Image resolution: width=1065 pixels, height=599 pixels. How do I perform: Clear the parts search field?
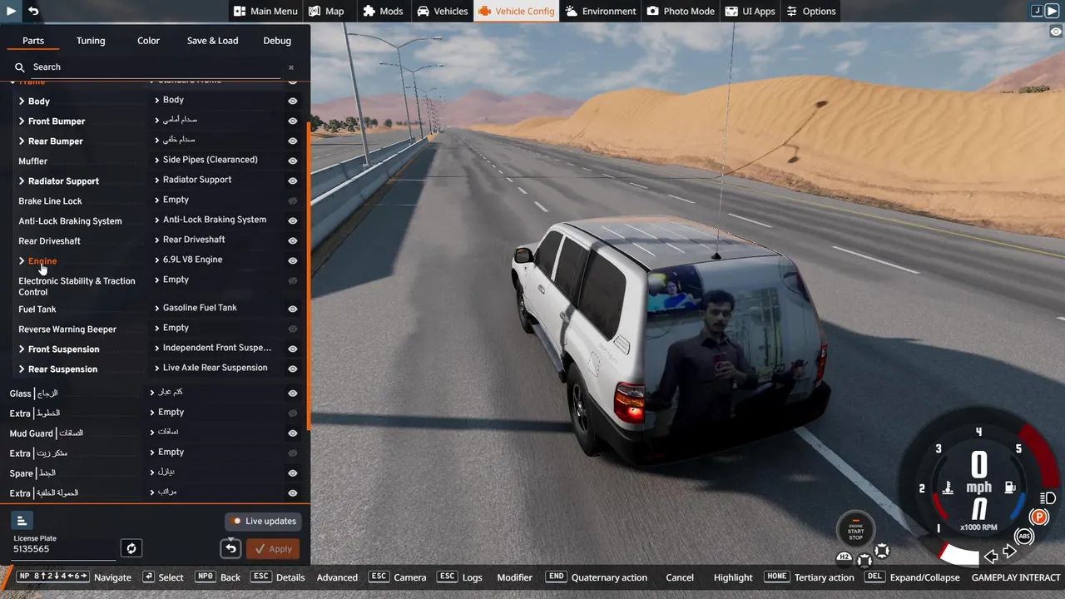pyautogui.click(x=291, y=67)
